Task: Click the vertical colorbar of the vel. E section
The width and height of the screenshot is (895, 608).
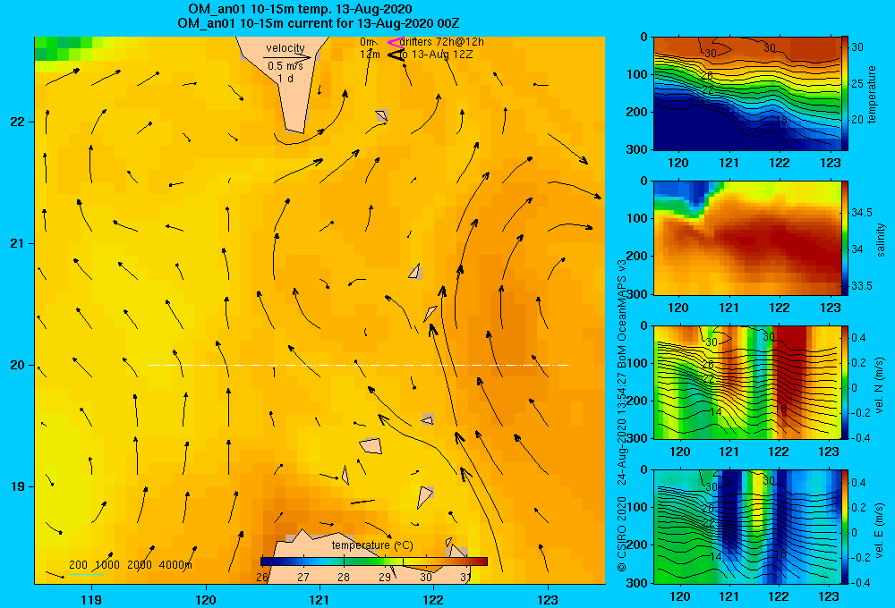Action: (x=844, y=527)
